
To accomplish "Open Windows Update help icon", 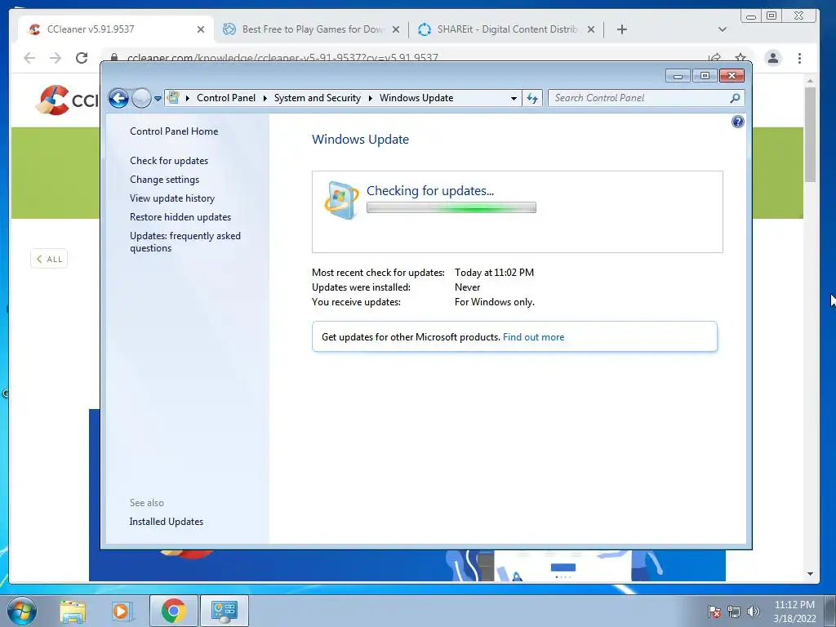I will [737, 122].
